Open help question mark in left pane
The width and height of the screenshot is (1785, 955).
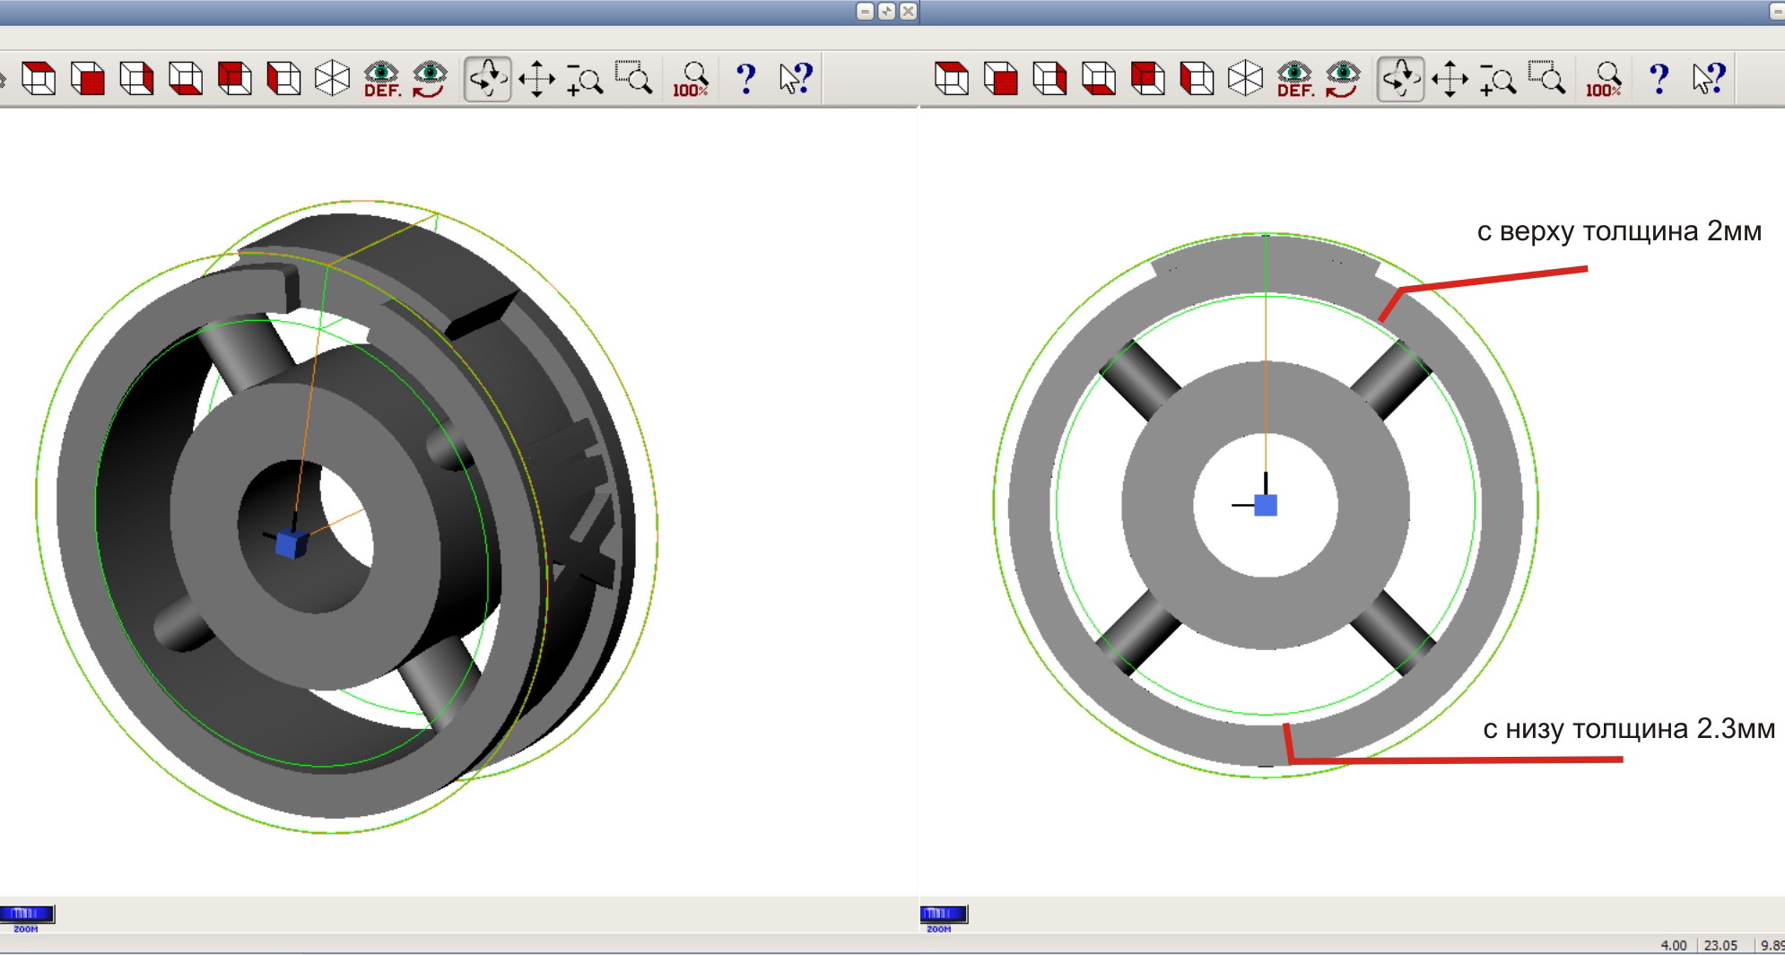[x=745, y=79]
